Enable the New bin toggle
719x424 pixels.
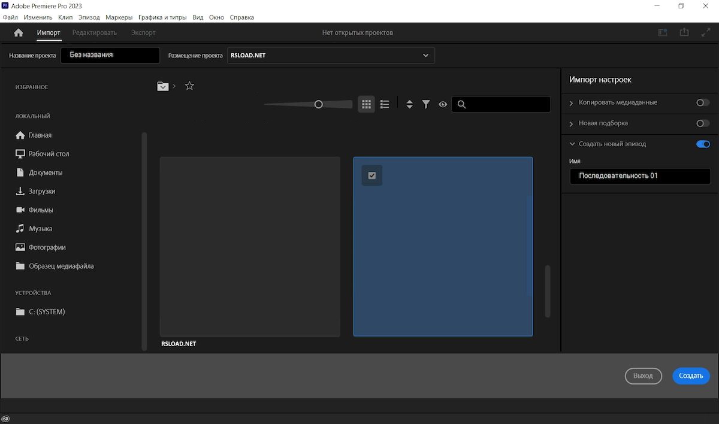click(703, 123)
